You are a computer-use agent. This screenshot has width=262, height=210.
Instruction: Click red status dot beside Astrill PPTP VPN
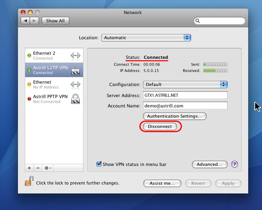pyautogui.click(x=29, y=99)
